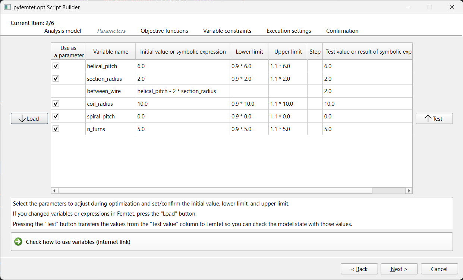
Task: Uncheck the section_radius parameter checkbox
Action: point(56,79)
